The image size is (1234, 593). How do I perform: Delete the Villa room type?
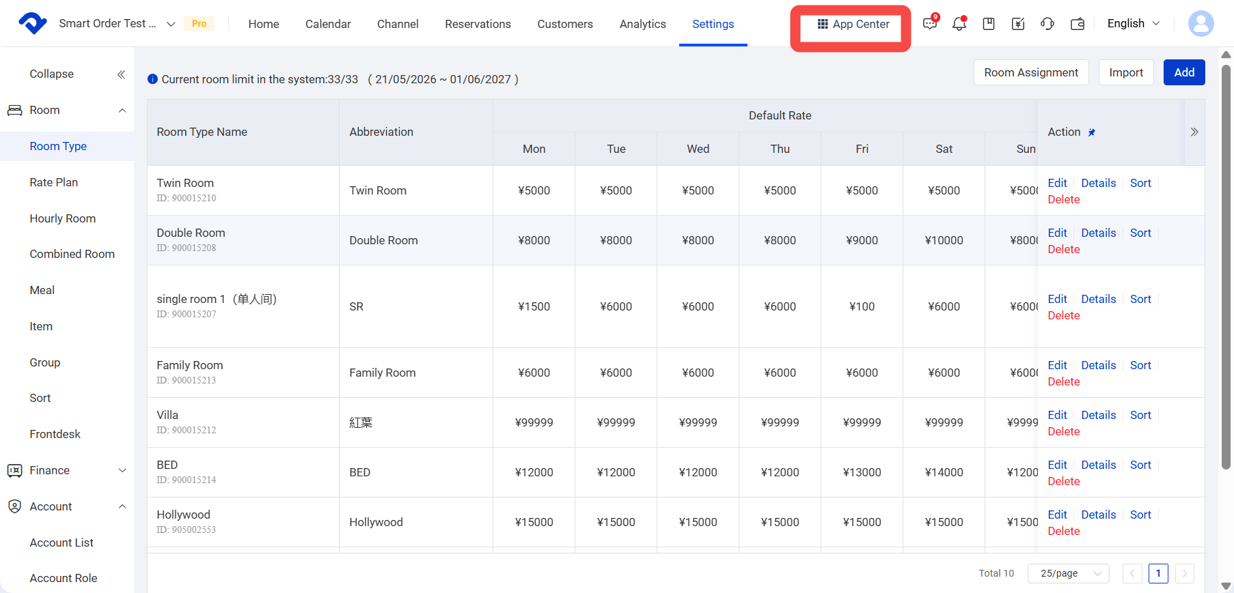(x=1064, y=431)
